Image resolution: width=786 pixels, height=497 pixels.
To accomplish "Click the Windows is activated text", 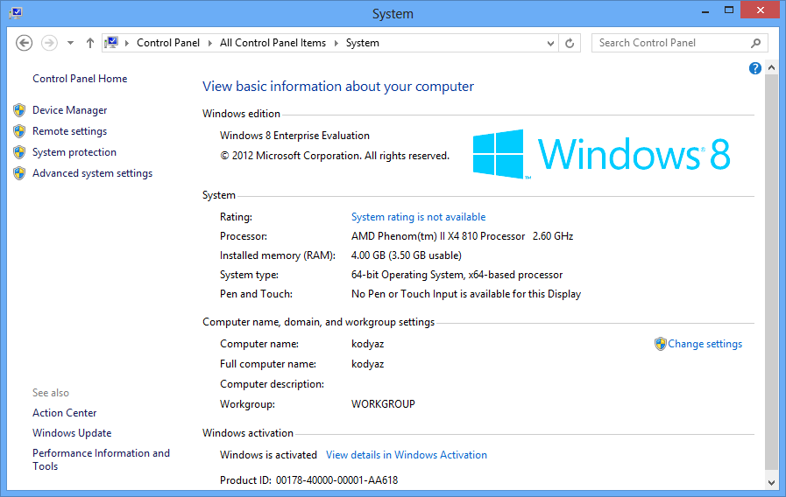I will [268, 455].
